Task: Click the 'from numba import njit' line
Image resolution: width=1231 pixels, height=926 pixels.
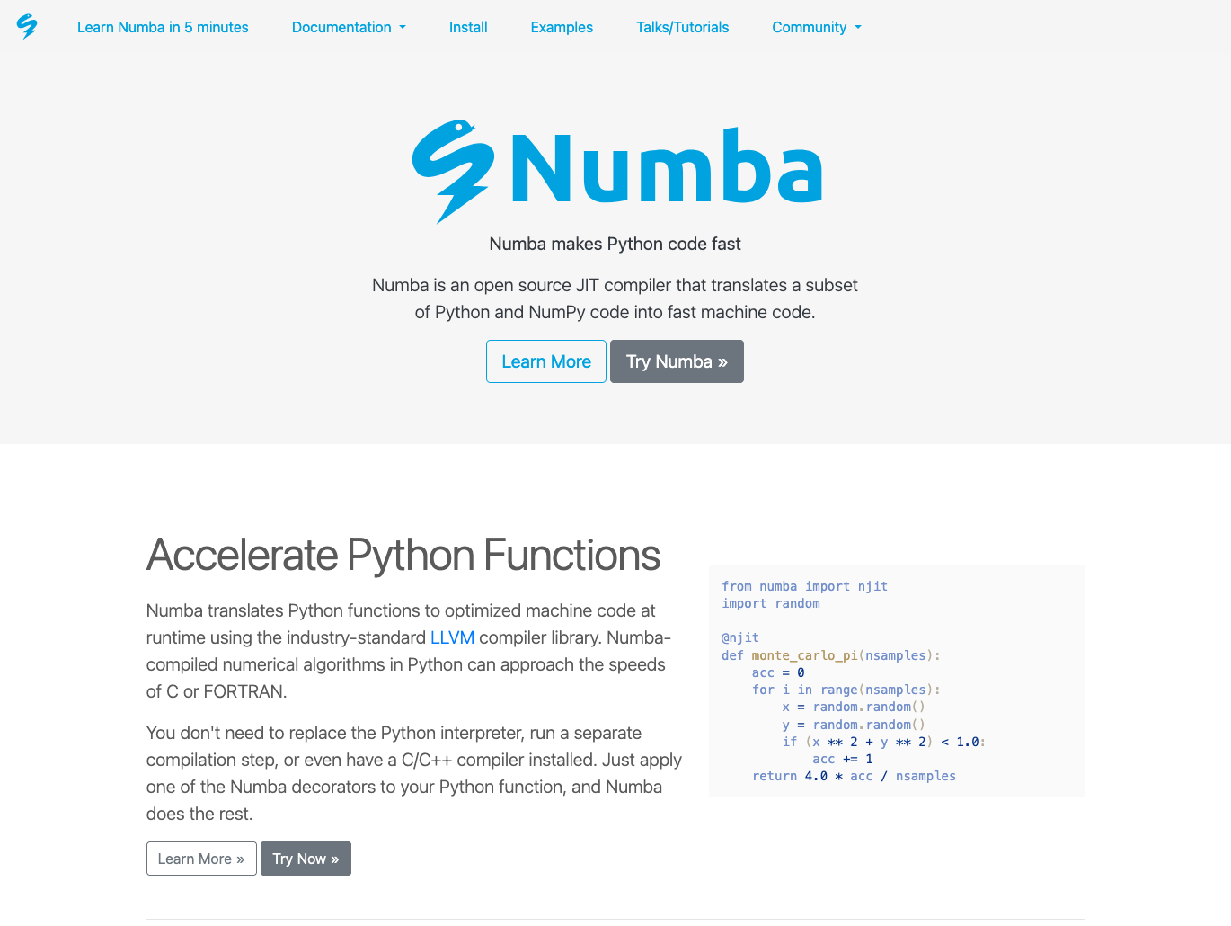Action: (804, 586)
